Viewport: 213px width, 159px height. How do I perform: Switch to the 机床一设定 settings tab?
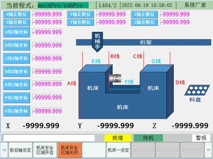click(x=118, y=149)
